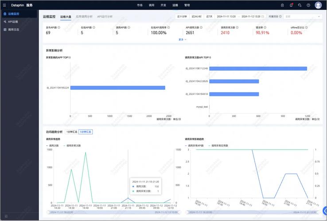Open the 调用 top menu
The image size is (327, 221).
(152, 5)
